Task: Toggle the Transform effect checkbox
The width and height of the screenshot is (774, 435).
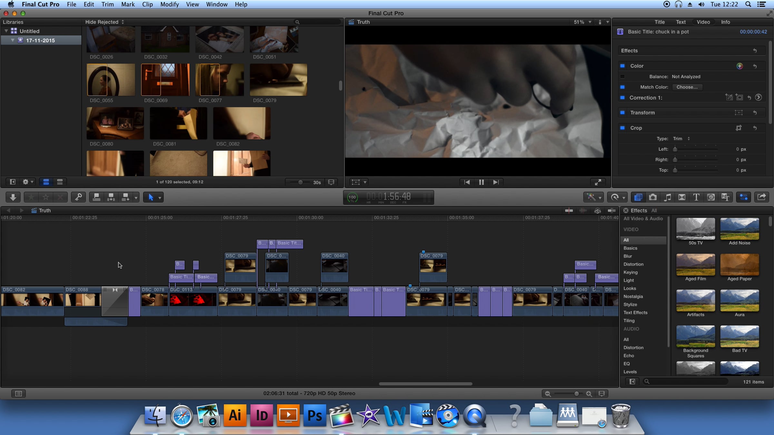Action: (x=622, y=112)
